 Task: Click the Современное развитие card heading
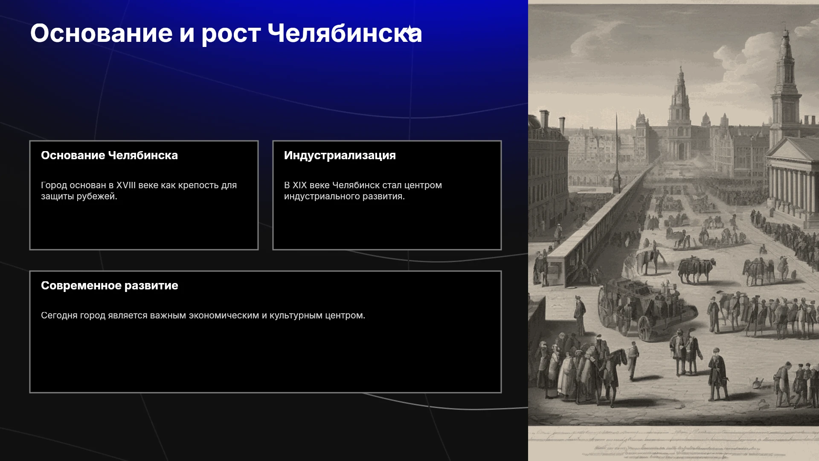pos(110,286)
